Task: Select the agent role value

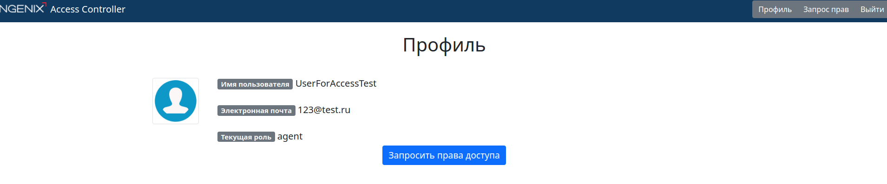Action: click(x=289, y=137)
